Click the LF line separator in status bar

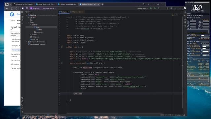pyautogui.click(x=166, y=115)
